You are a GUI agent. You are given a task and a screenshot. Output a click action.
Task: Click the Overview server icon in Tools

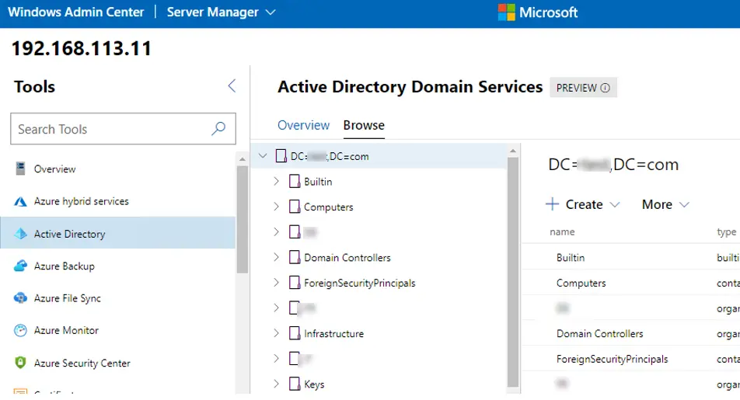click(x=20, y=169)
